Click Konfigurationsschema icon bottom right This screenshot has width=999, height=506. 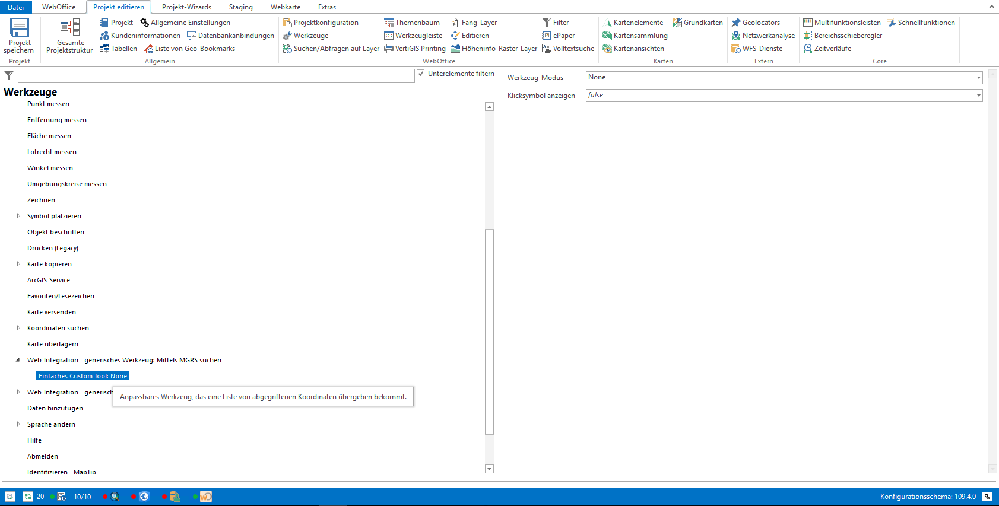[987, 497]
